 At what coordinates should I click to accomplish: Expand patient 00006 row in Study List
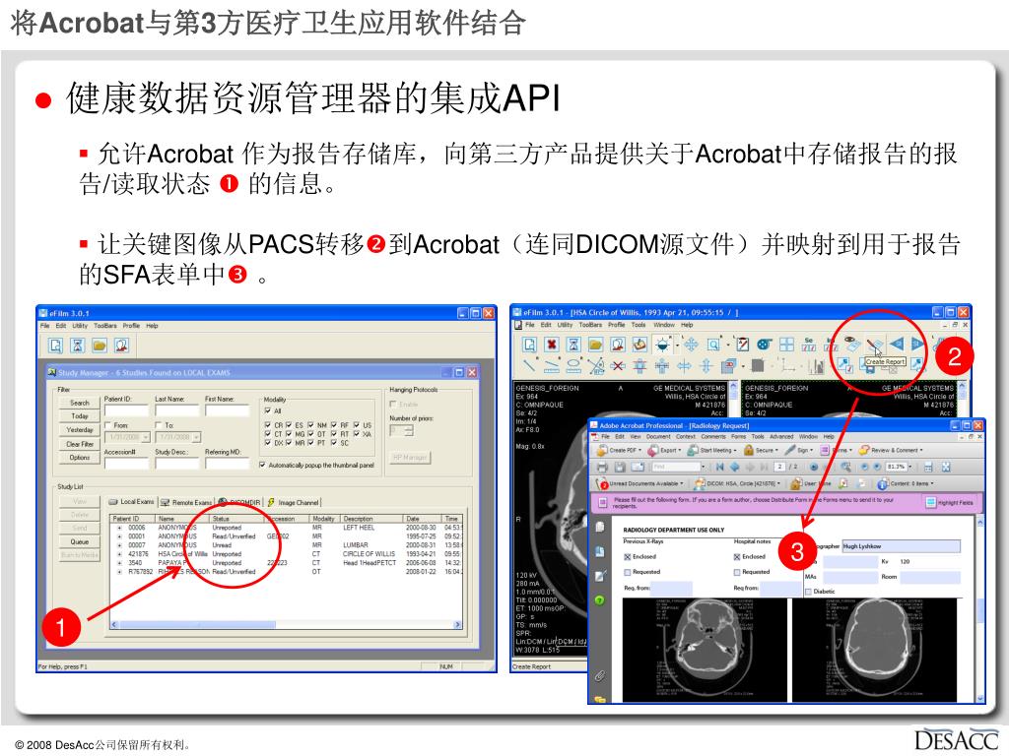pyautogui.click(x=119, y=528)
